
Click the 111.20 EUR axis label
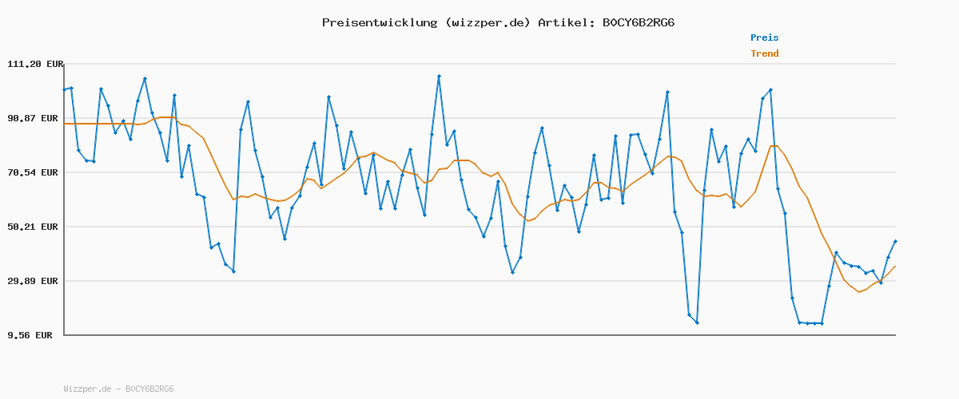[35, 64]
